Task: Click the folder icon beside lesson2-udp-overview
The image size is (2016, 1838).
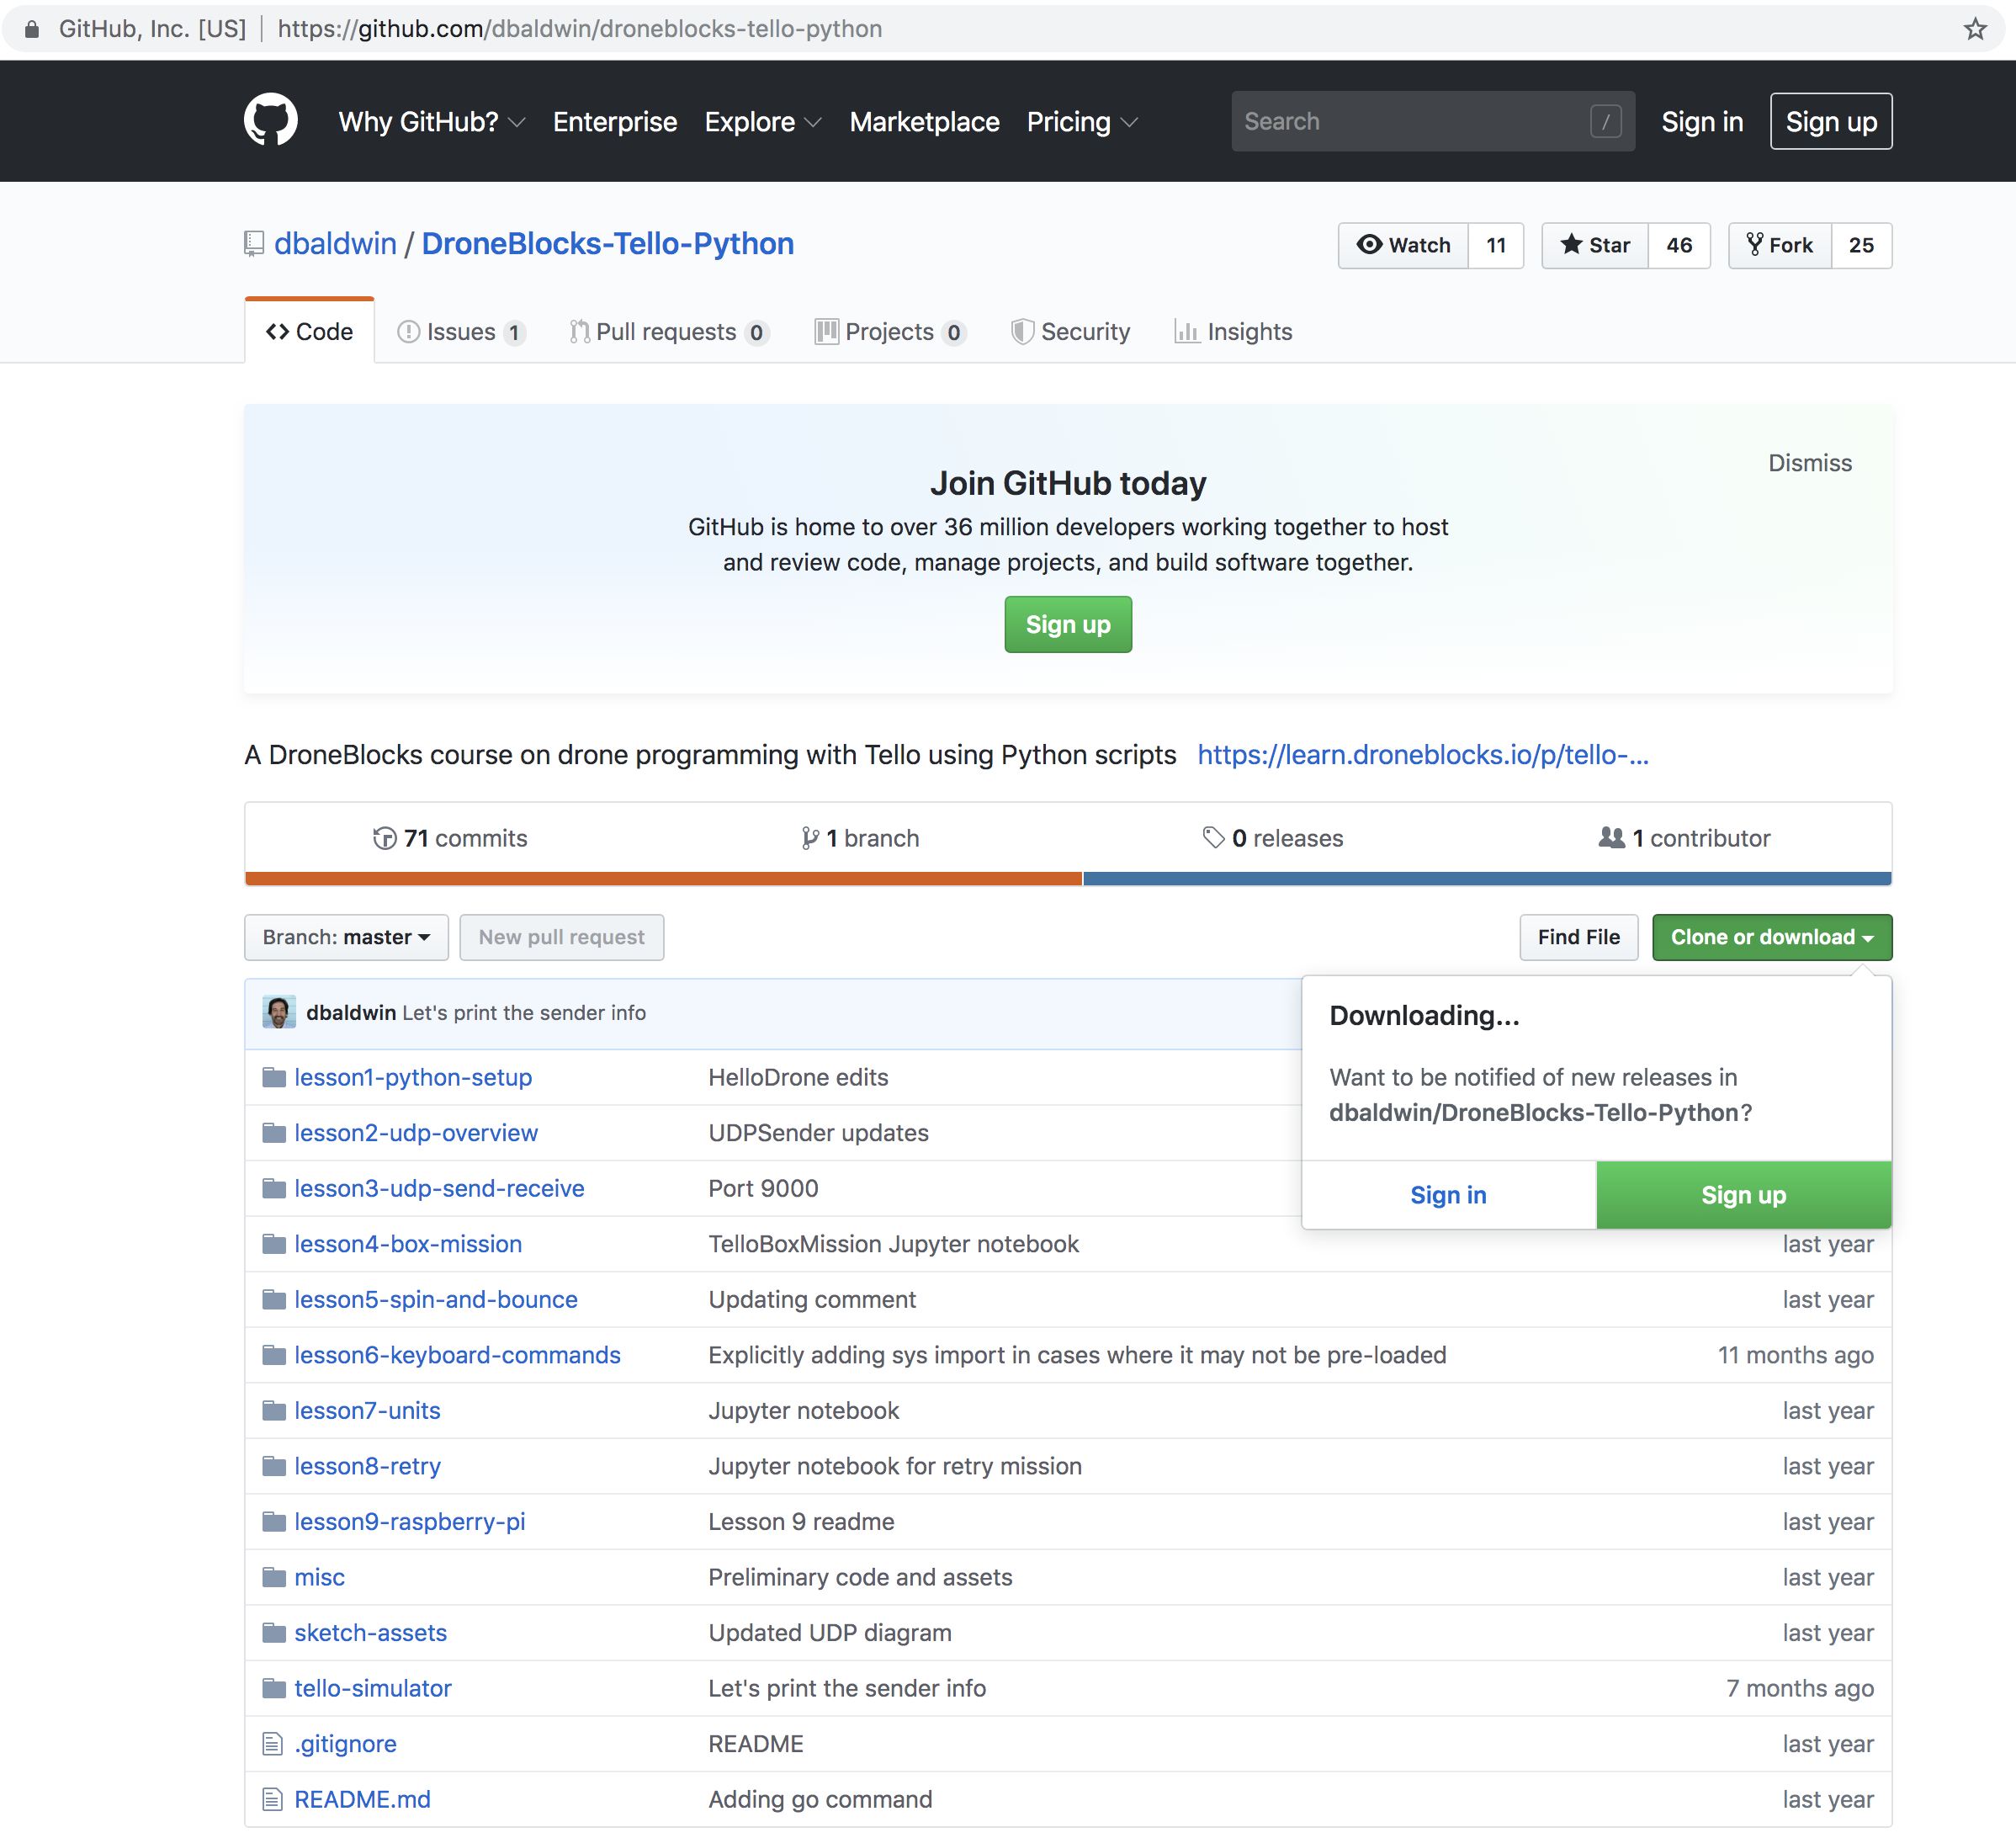Action: point(274,1132)
